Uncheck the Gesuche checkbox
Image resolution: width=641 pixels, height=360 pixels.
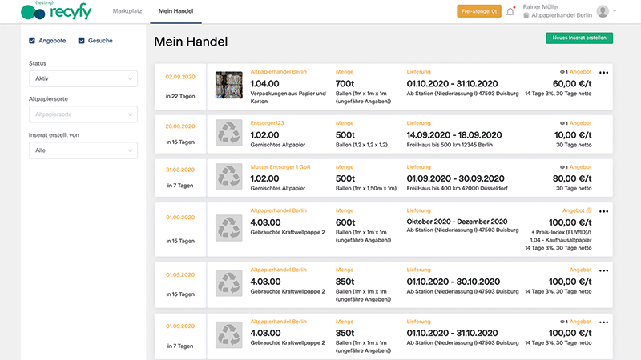81,41
